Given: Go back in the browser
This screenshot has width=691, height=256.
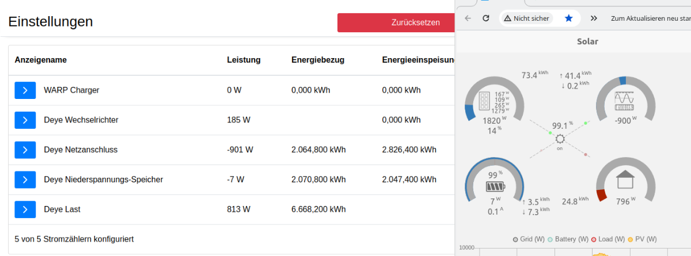Looking at the screenshot, I should pos(468,18).
